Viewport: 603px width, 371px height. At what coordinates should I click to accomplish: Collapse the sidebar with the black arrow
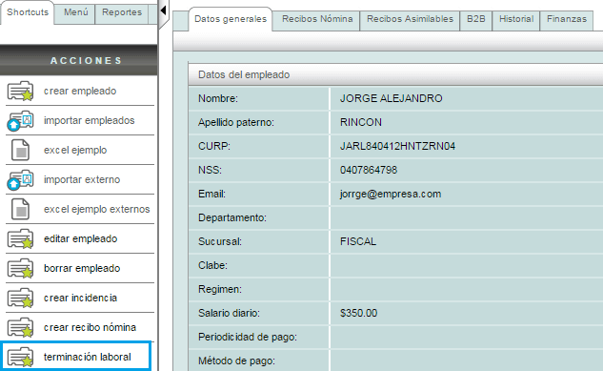pos(163,10)
